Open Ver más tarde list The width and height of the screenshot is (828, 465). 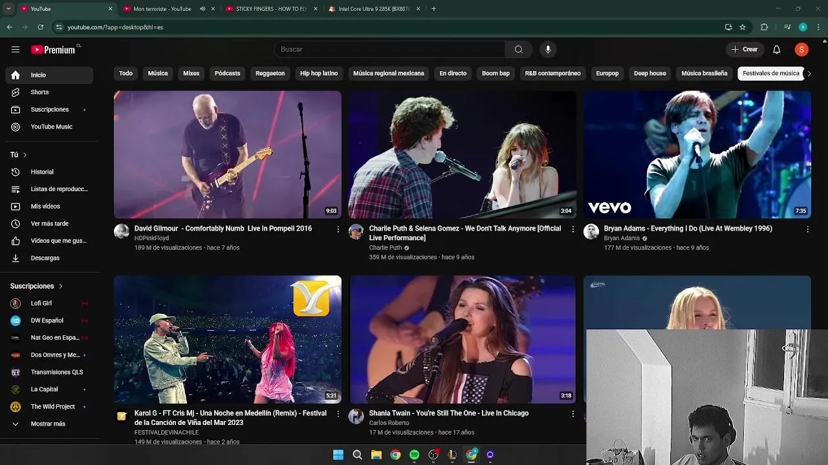point(49,223)
